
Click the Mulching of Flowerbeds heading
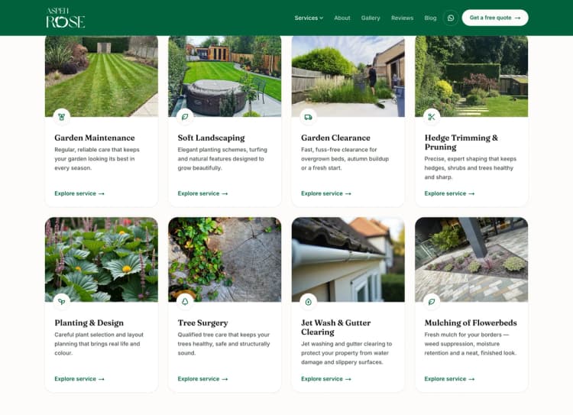(x=471, y=323)
